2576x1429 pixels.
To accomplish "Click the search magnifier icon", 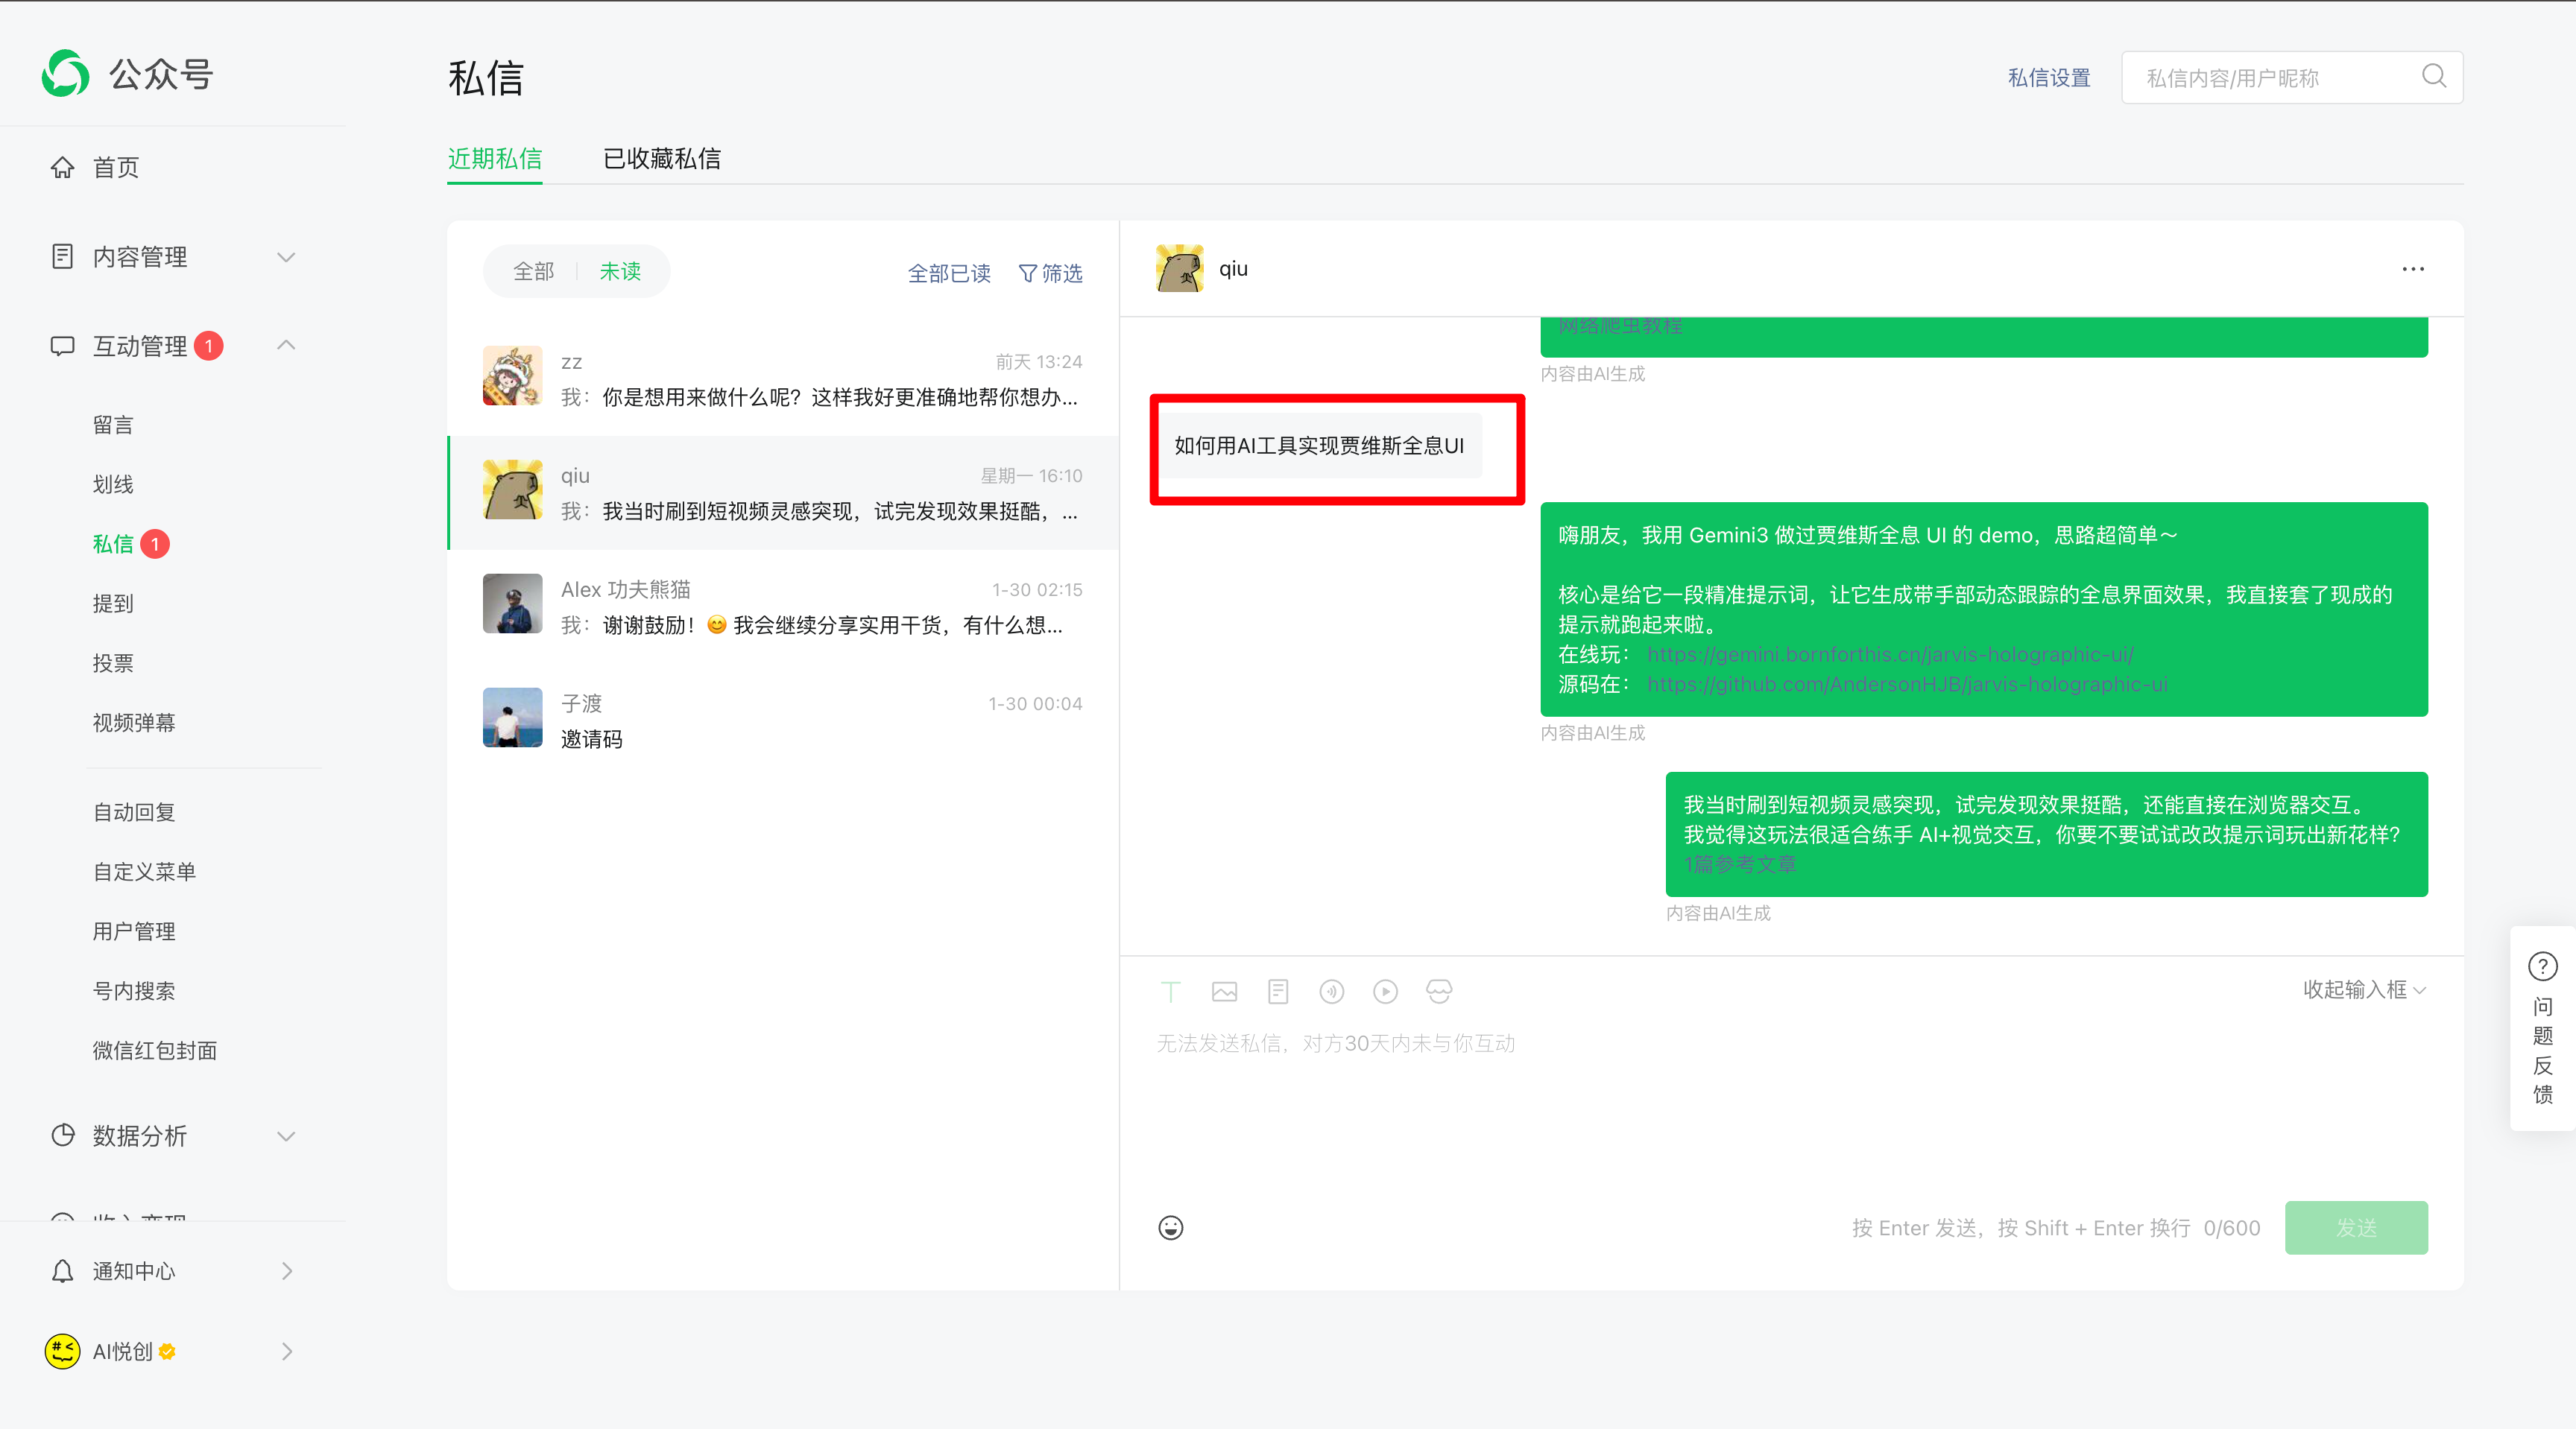I will (x=2434, y=77).
